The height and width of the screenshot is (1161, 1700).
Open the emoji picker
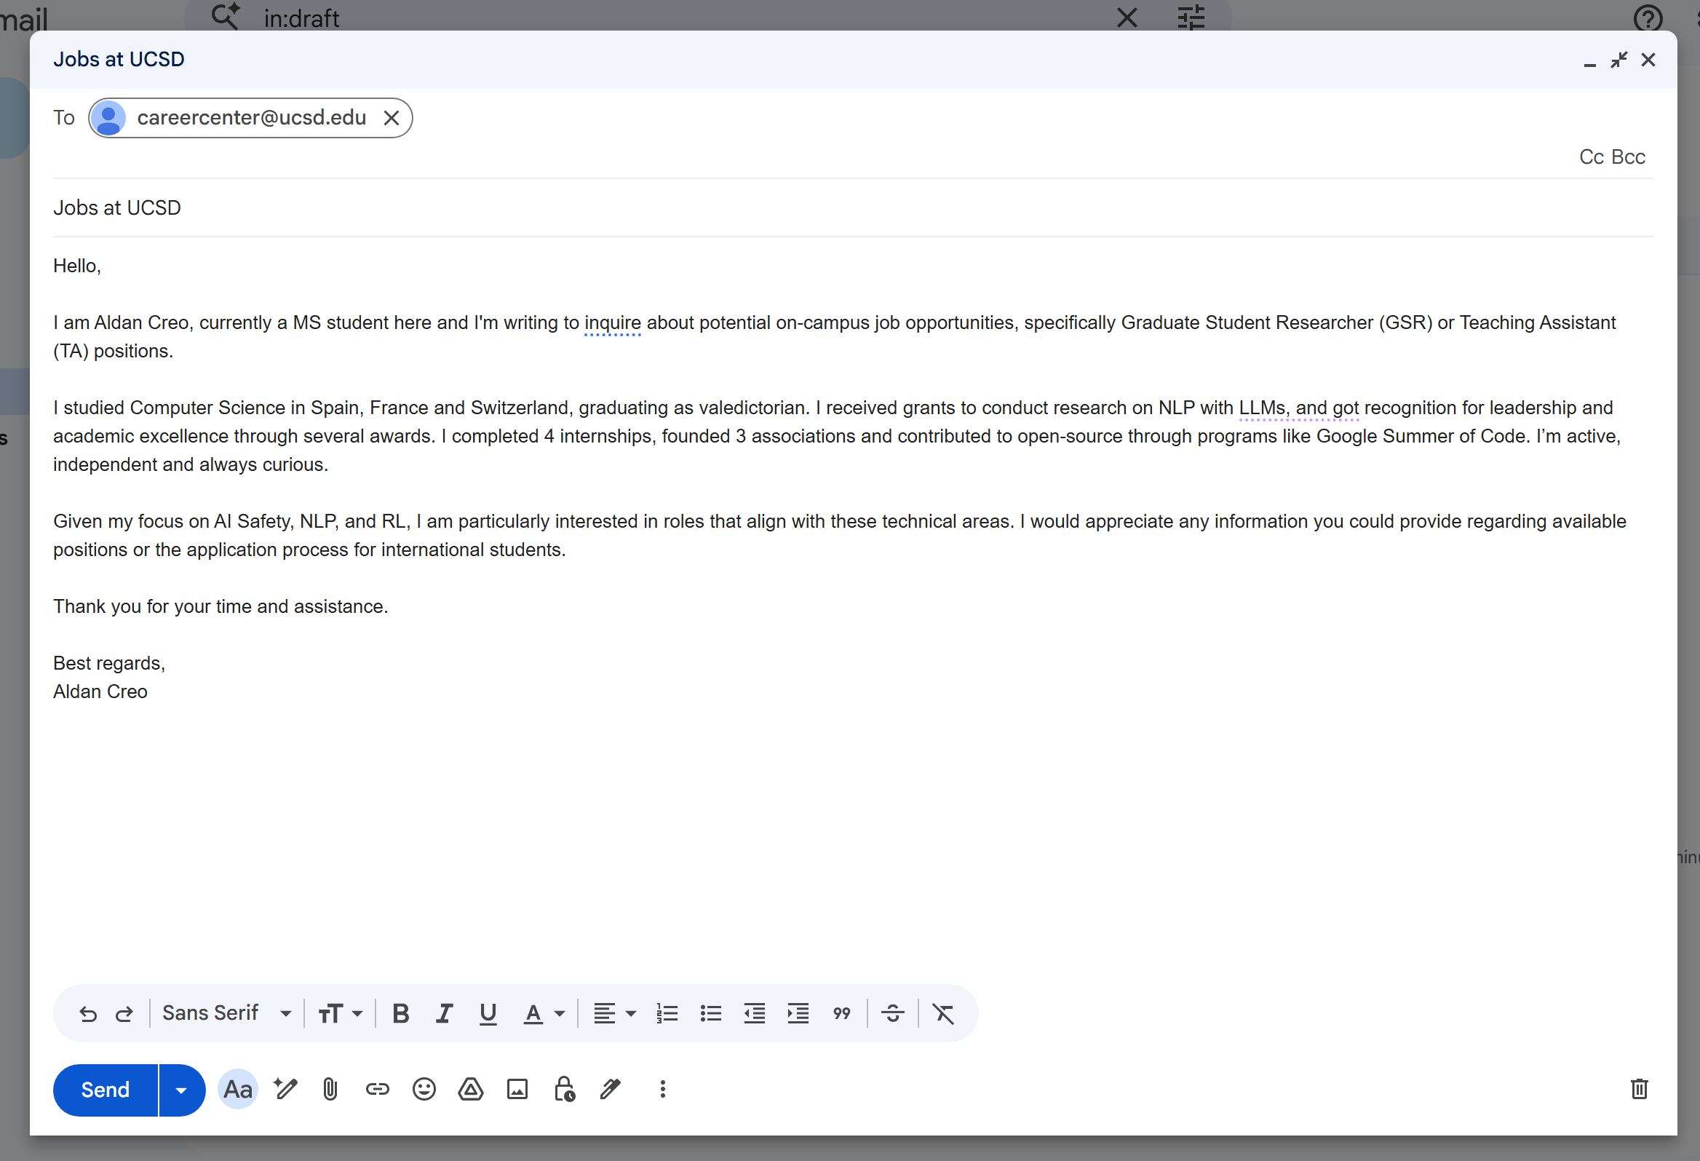point(424,1090)
